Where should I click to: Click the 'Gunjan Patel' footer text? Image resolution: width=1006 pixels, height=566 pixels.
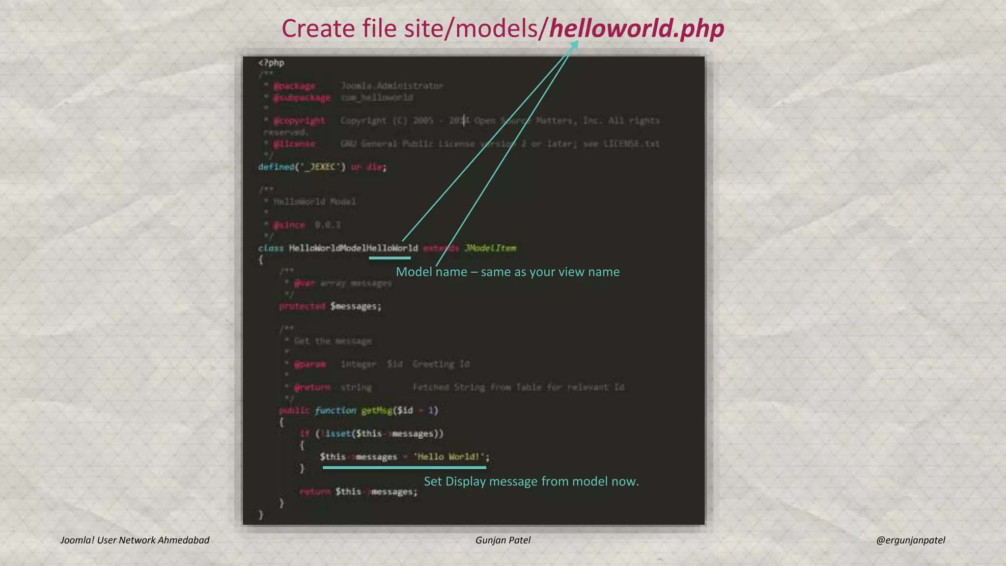click(503, 540)
